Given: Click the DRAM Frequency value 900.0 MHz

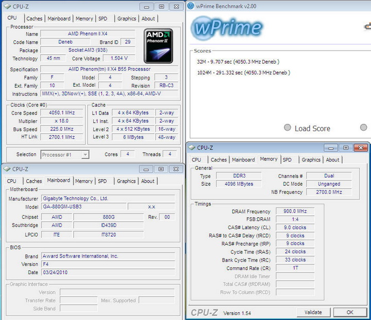Looking at the screenshot, I should point(295,211).
